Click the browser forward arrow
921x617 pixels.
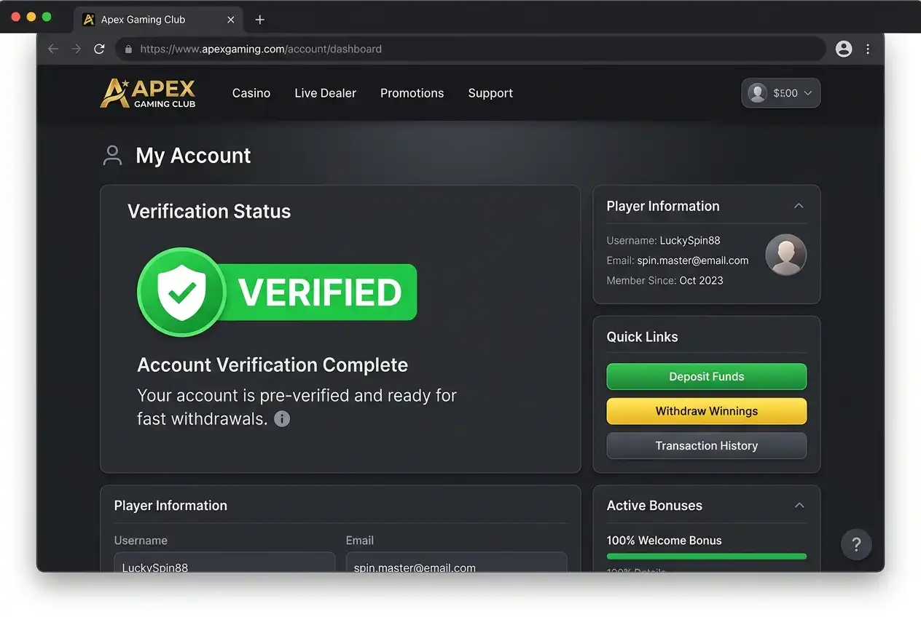click(x=76, y=49)
